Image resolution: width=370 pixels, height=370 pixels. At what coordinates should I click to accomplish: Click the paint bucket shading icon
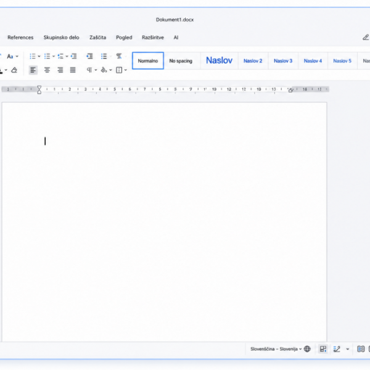[104, 70]
